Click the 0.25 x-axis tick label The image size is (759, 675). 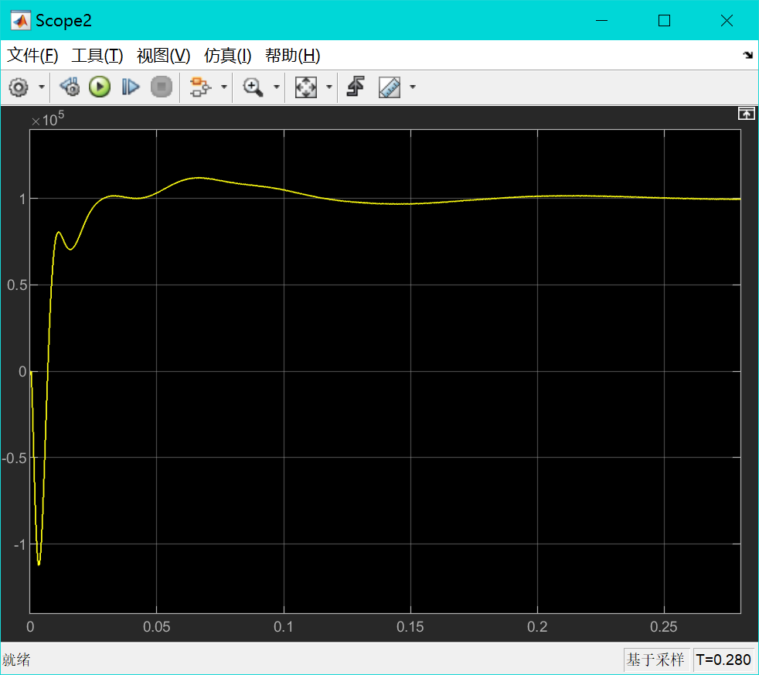tap(664, 627)
